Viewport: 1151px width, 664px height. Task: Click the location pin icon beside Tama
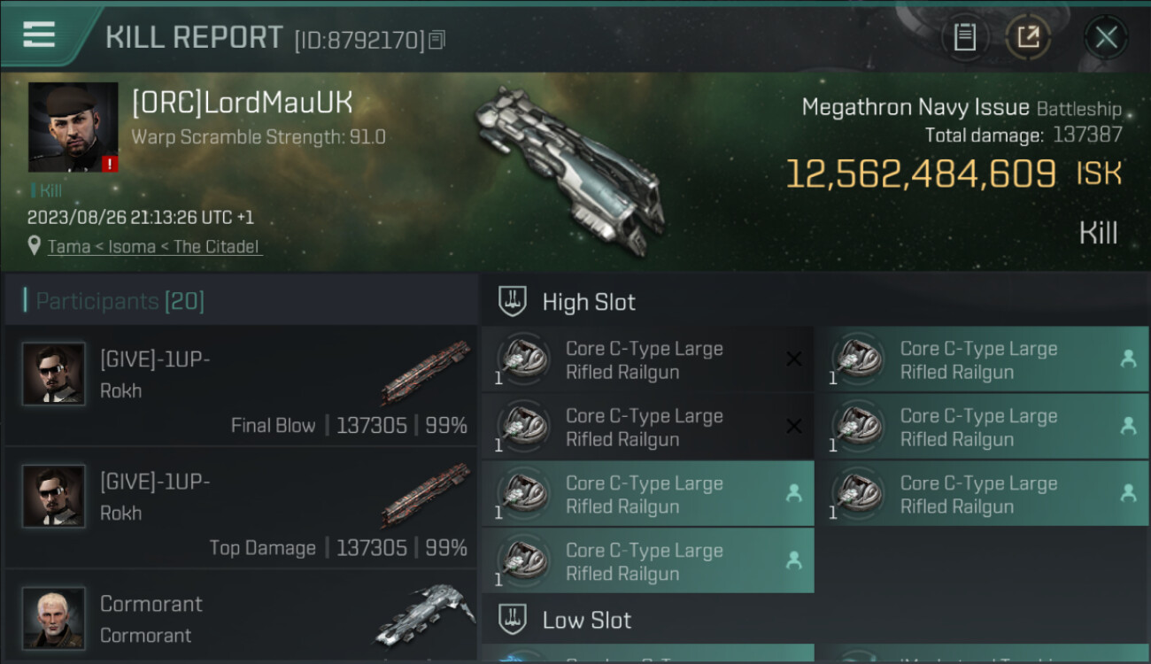tap(35, 247)
